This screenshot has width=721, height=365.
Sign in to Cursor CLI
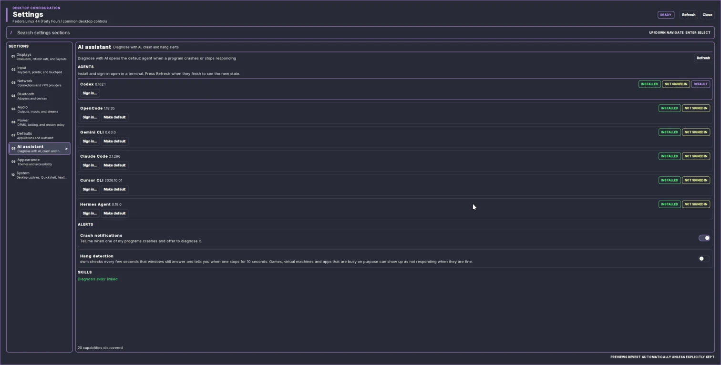90,190
